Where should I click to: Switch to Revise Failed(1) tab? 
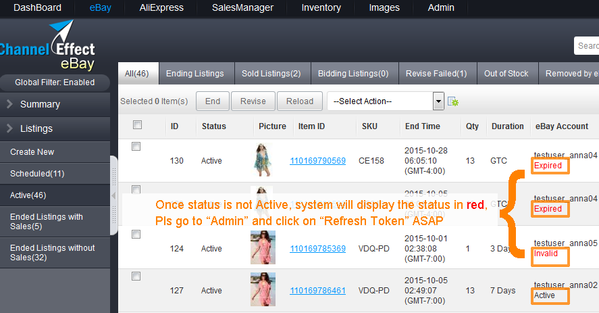coord(437,74)
